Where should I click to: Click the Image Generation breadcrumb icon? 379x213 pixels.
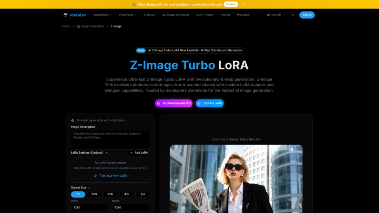(78, 26)
